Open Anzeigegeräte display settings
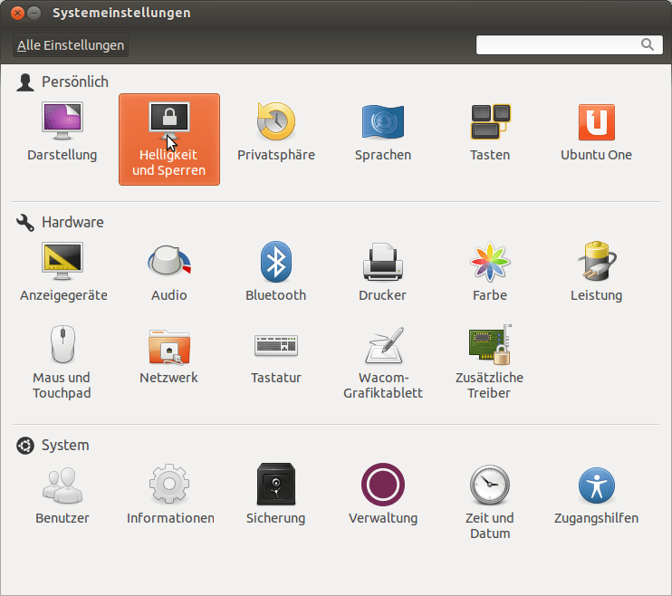Viewport: 672px width, 596px height. click(x=63, y=272)
